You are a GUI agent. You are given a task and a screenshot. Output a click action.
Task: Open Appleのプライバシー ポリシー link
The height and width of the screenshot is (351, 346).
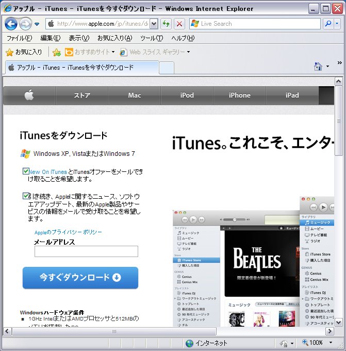point(68,232)
